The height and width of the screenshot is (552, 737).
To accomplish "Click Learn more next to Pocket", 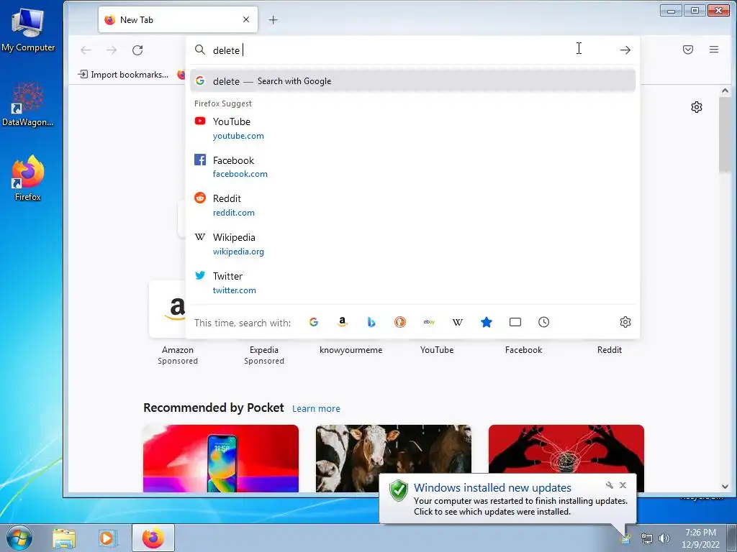I will (317, 409).
